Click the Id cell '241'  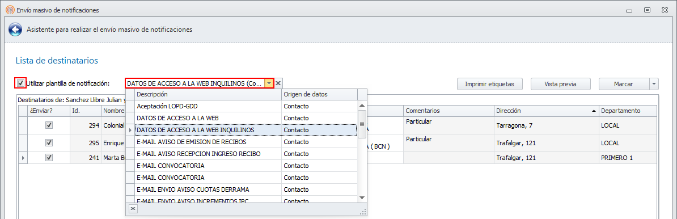[x=86, y=158]
